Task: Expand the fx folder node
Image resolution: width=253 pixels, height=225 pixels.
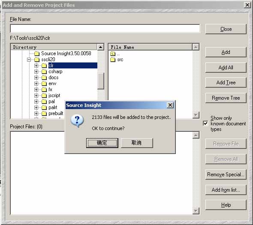Action: tap(36, 89)
